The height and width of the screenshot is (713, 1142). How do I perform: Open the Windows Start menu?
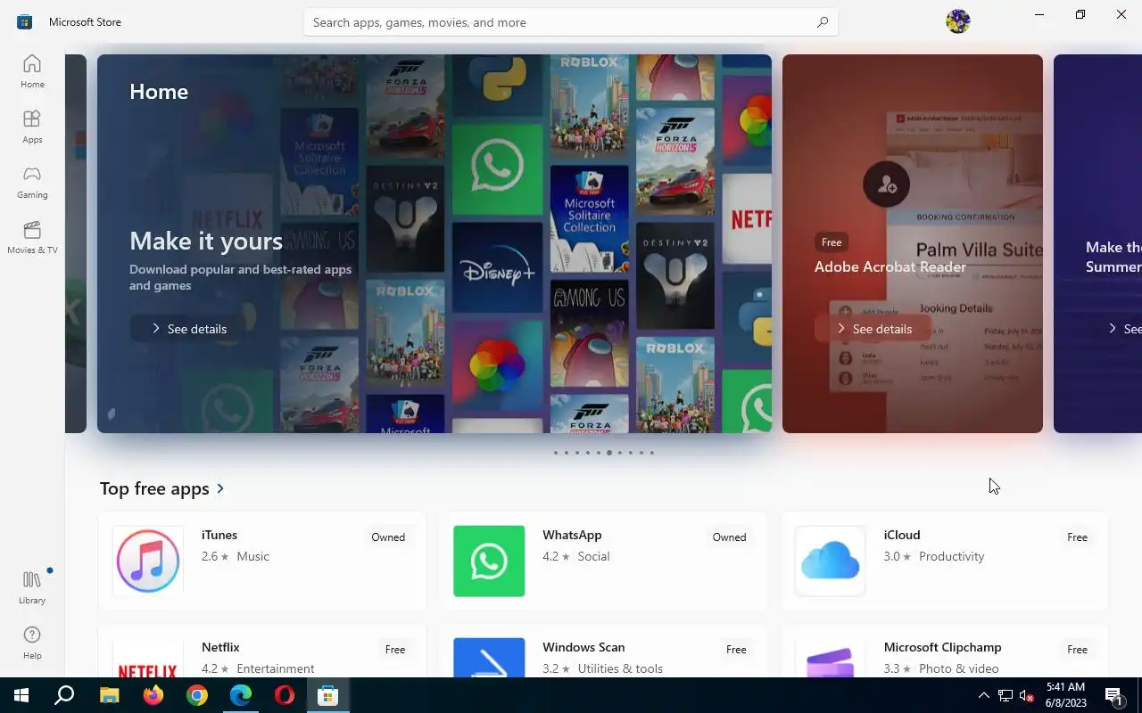21,695
